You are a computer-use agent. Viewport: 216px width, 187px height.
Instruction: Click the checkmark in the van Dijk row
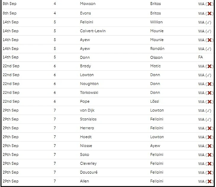(209, 111)
